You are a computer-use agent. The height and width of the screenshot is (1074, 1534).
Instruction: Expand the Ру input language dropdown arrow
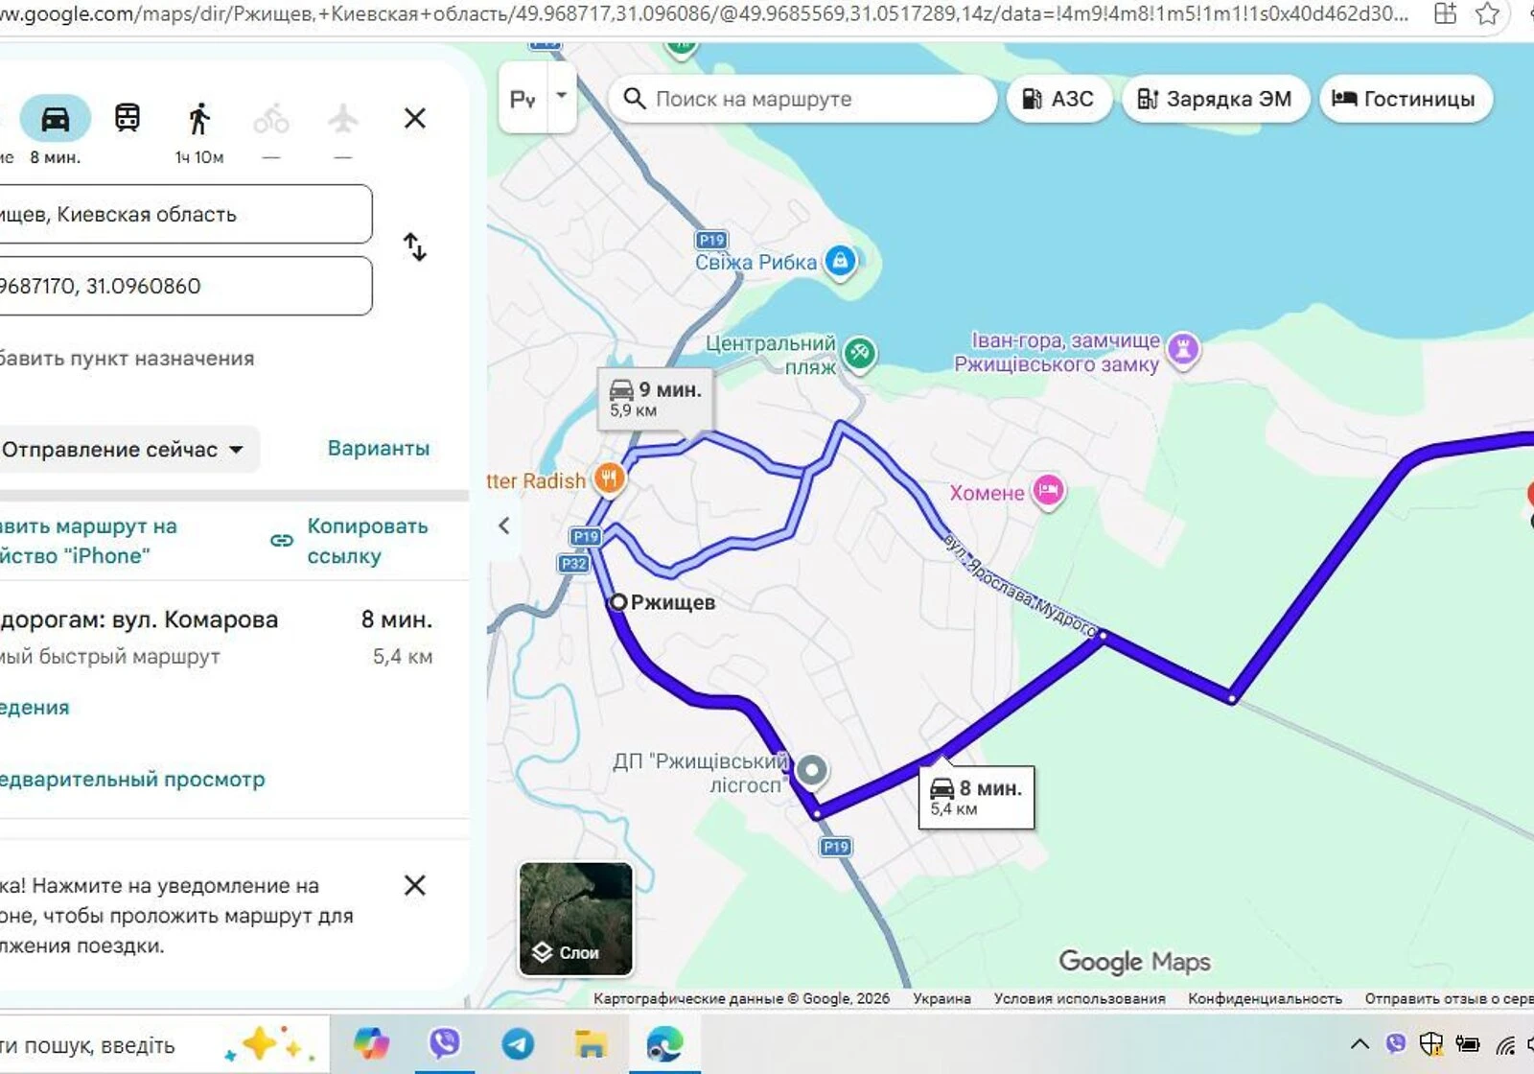click(x=562, y=96)
